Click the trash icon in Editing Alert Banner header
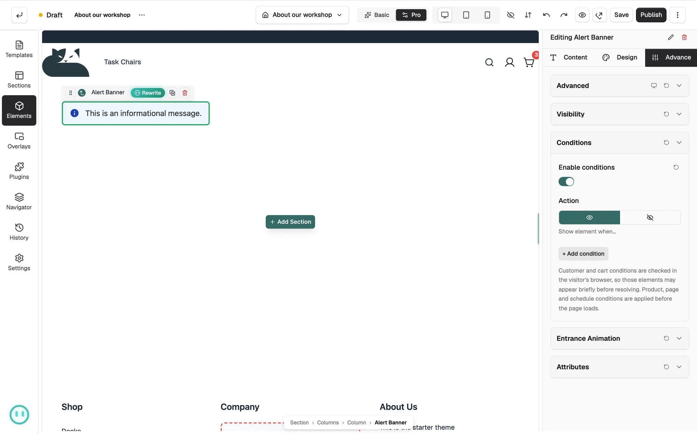Screen dimensions: 697x435 point(684,37)
